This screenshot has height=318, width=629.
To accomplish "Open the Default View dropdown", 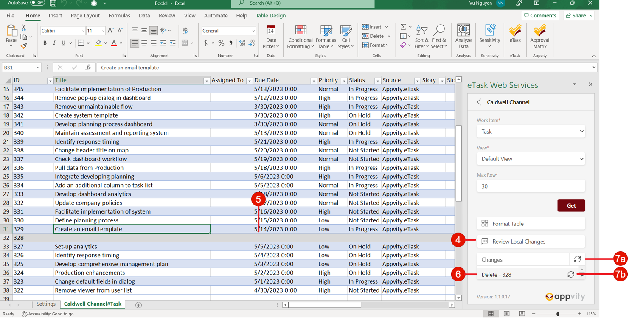I will point(531,159).
